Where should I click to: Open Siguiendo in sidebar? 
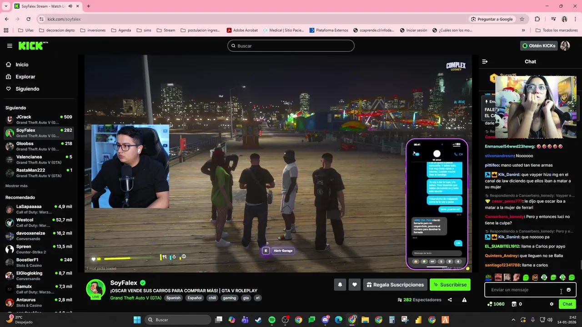click(23, 89)
